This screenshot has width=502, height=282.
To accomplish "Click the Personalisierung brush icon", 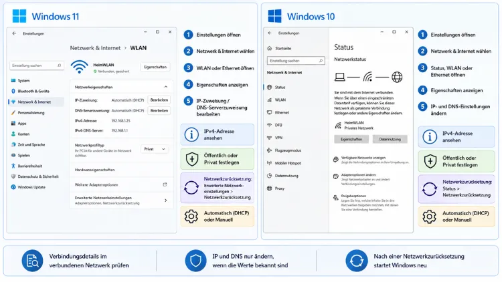I will pyautogui.click(x=13, y=112).
